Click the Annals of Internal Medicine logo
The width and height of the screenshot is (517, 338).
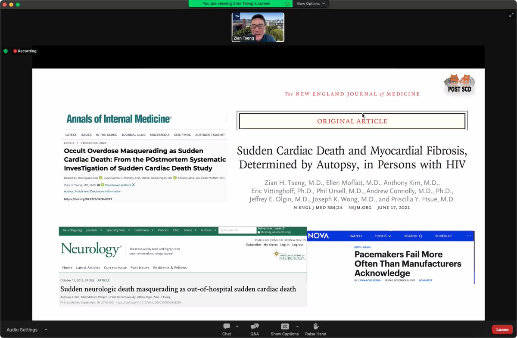(119, 119)
